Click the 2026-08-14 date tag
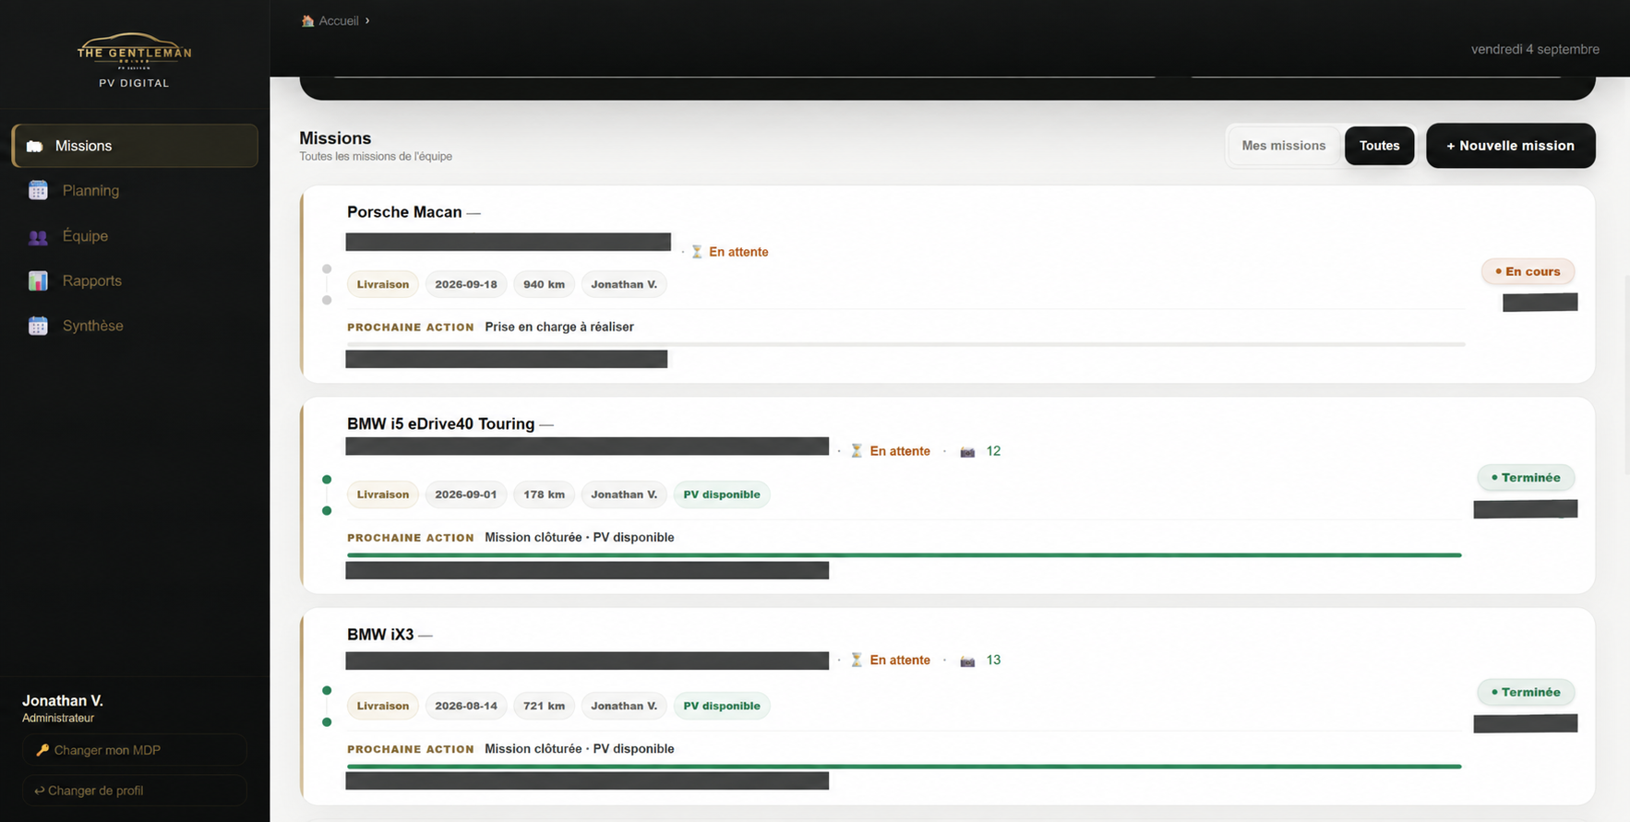The height and width of the screenshot is (822, 1630). 466,706
